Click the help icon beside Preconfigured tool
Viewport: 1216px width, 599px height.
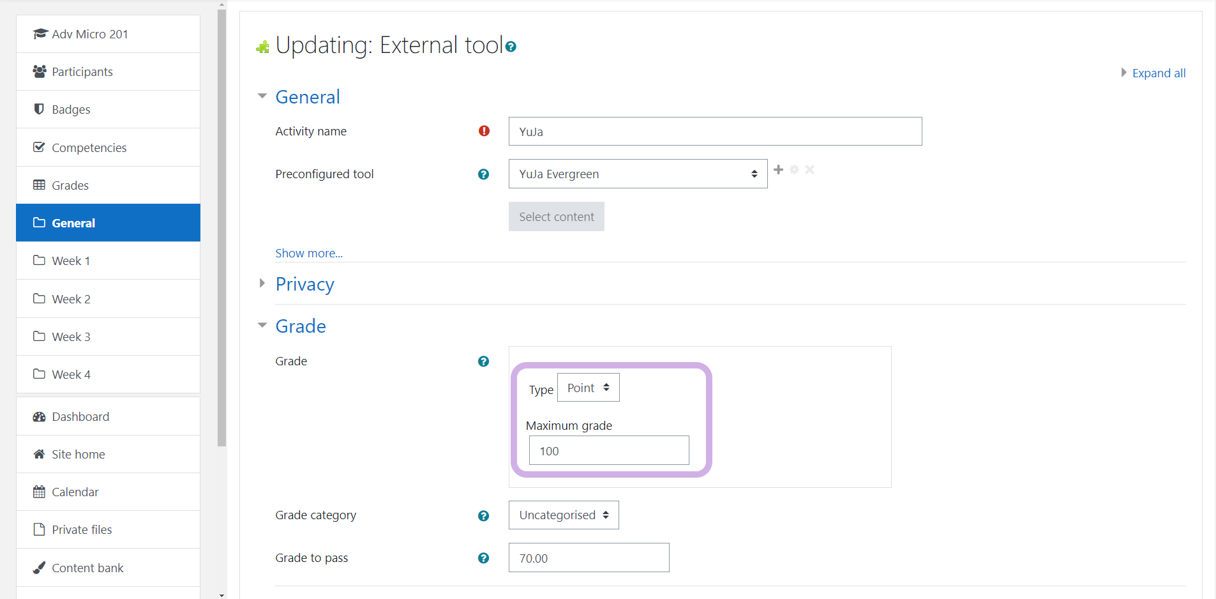pyautogui.click(x=483, y=174)
